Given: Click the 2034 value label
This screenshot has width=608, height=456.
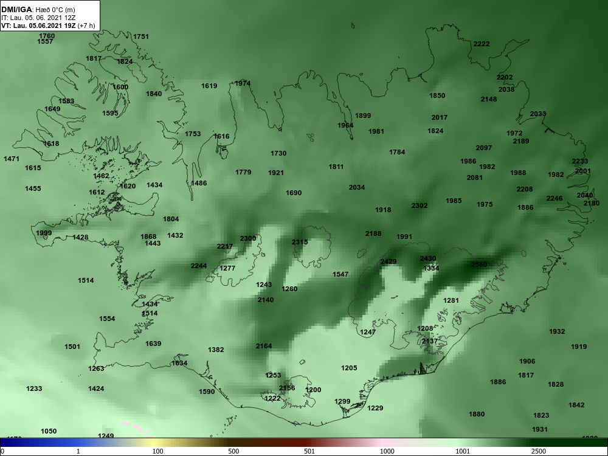Looking at the screenshot, I should [x=357, y=188].
